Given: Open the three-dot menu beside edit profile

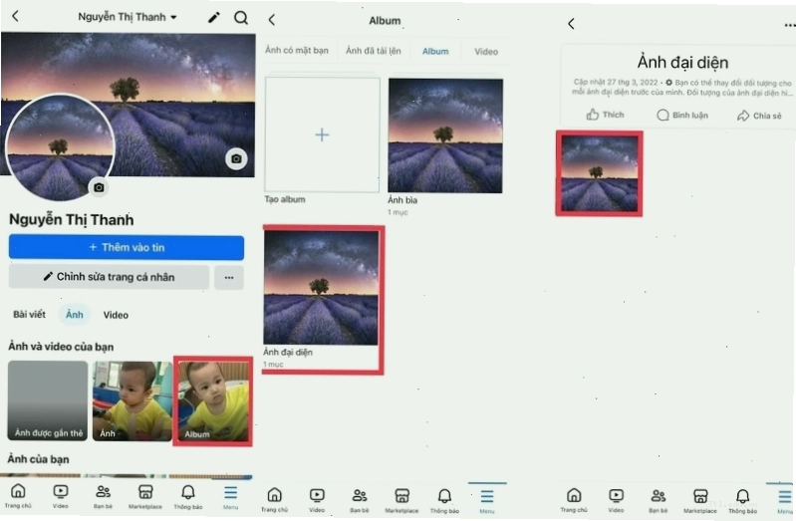Looking at the screenshot, I should pyautogui.click(x=229, y=278).
